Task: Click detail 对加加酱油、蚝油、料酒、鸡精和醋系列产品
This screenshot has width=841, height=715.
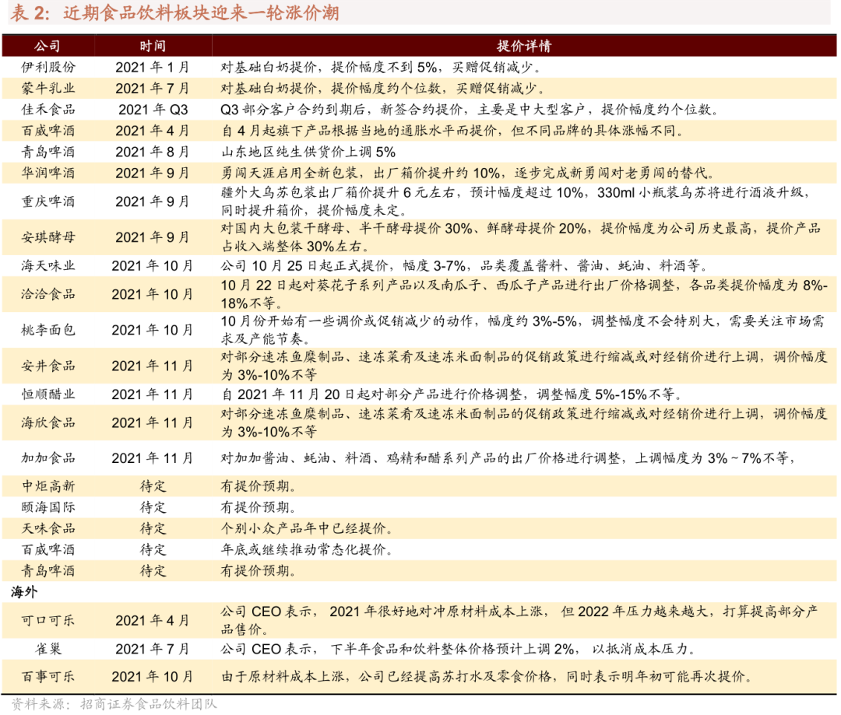Action: [358, 458]
